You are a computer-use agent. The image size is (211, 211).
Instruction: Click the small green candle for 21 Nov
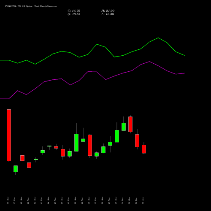[x=83, y=140]
